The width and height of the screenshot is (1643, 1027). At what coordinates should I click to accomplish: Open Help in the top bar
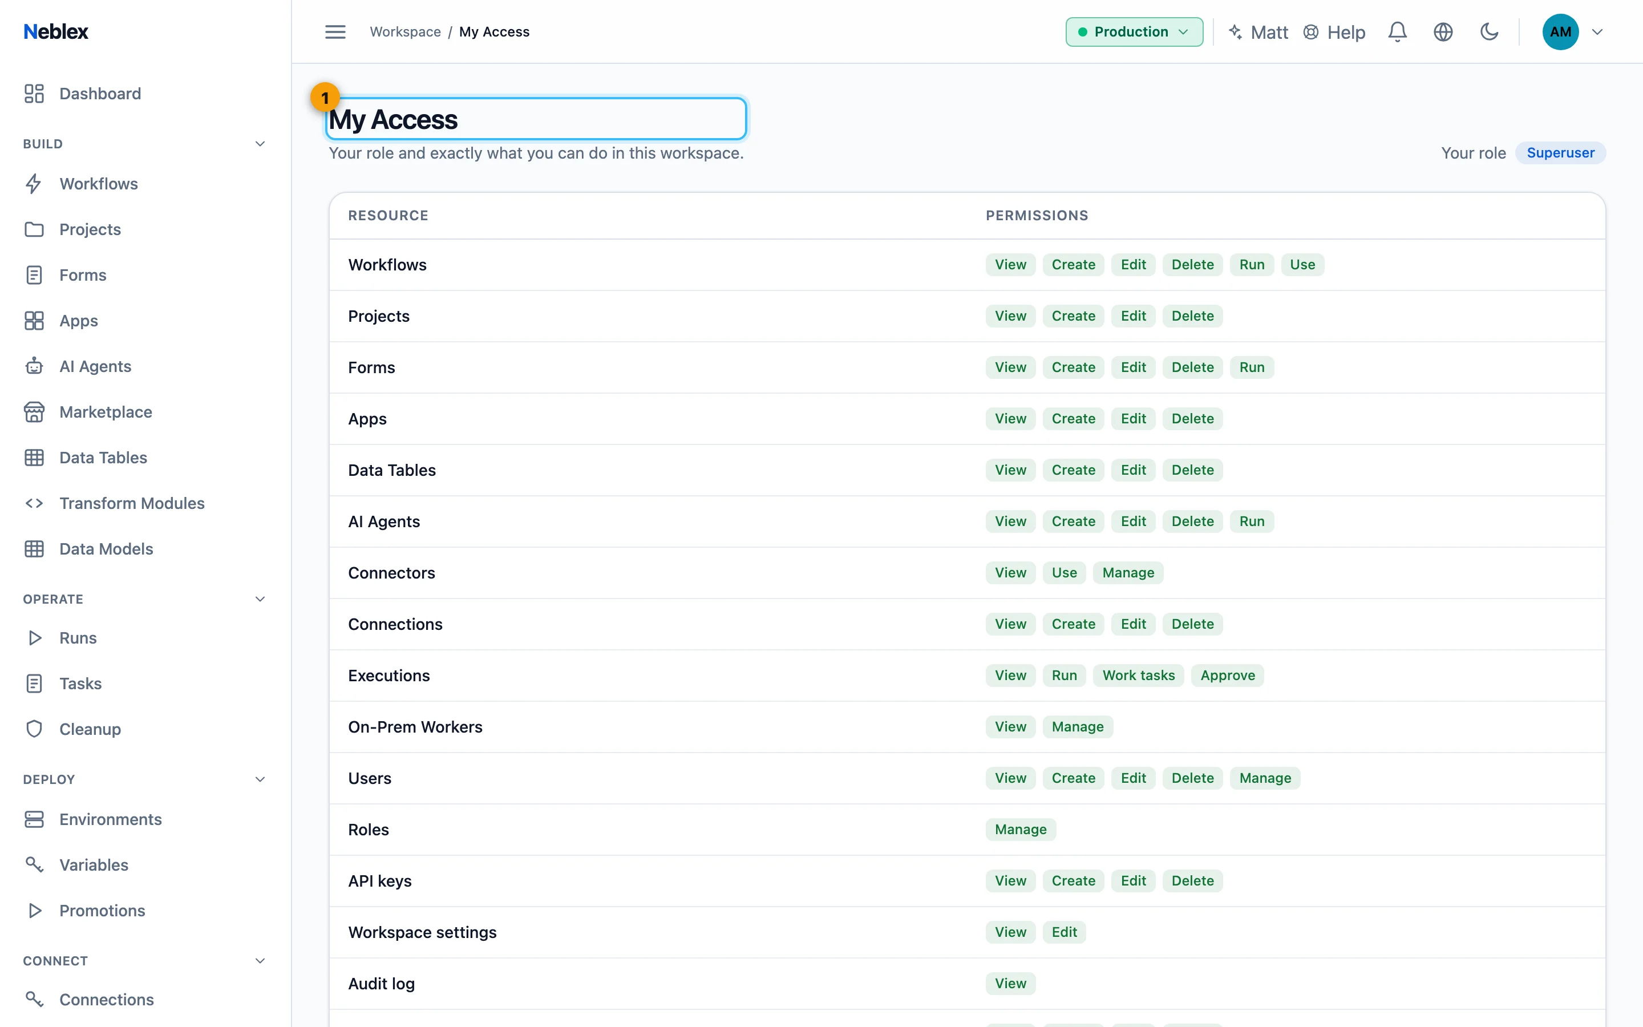pyautogui.click(x=1334, y=32)
